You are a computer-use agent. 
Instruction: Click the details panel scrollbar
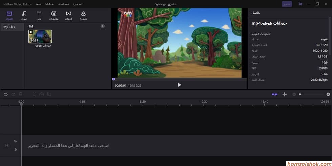click(330, 36)
